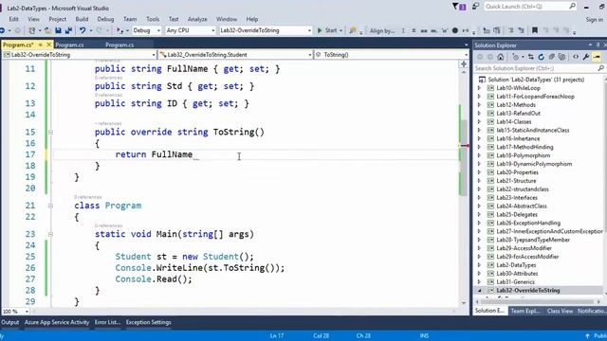Screen dimensions: 607x341
Task: Click the Sync with Active Document icon
Action: click(531, 57)
